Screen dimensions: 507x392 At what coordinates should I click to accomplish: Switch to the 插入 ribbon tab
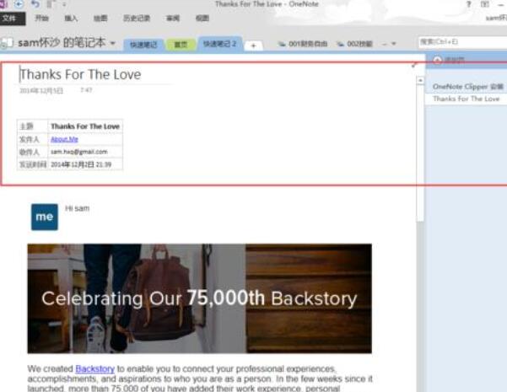coord(71,18)
